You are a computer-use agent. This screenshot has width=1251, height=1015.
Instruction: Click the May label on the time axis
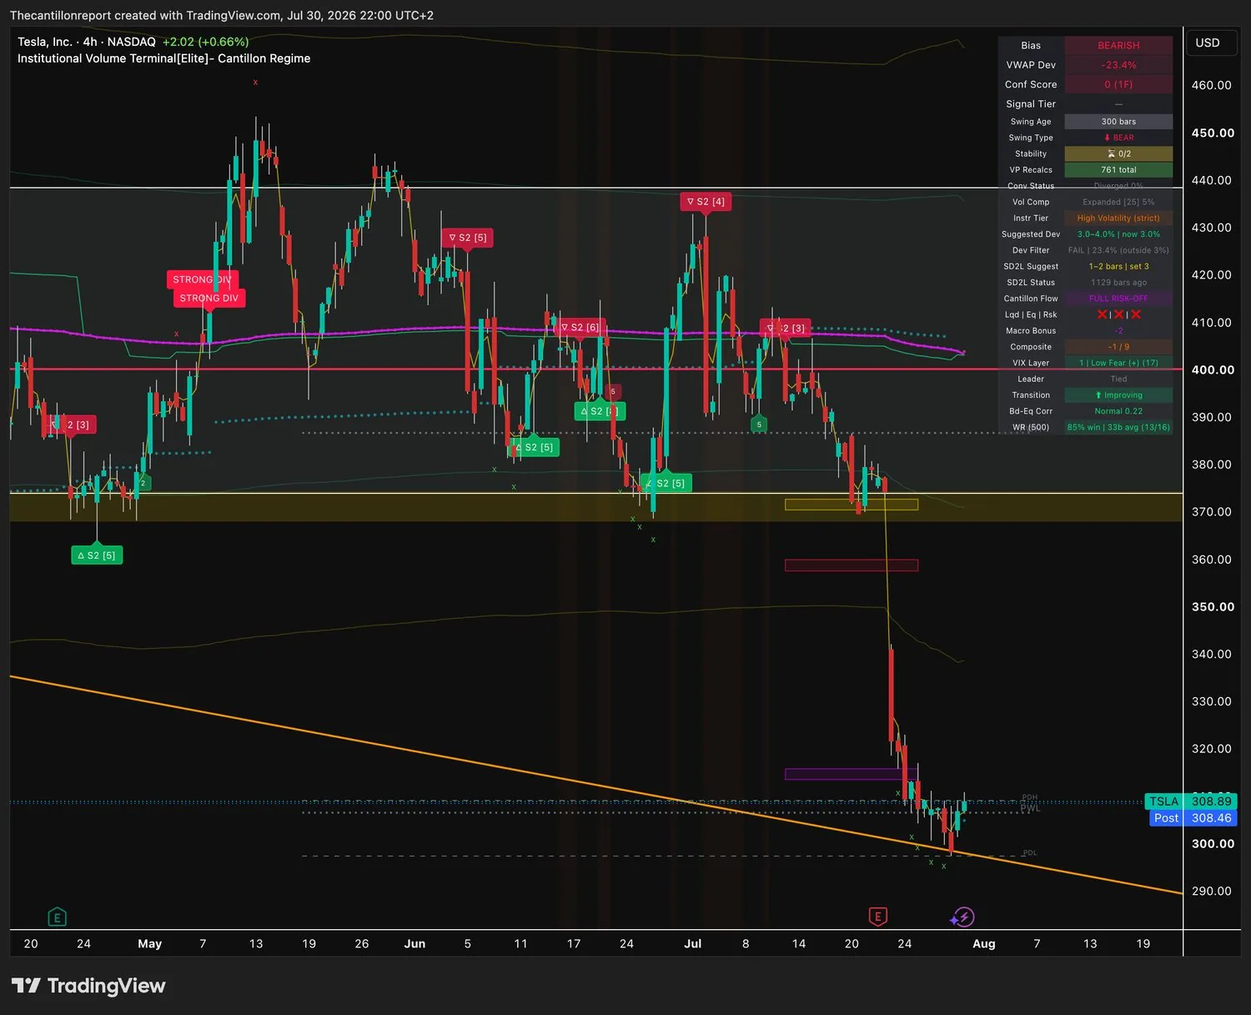[149, 944]
